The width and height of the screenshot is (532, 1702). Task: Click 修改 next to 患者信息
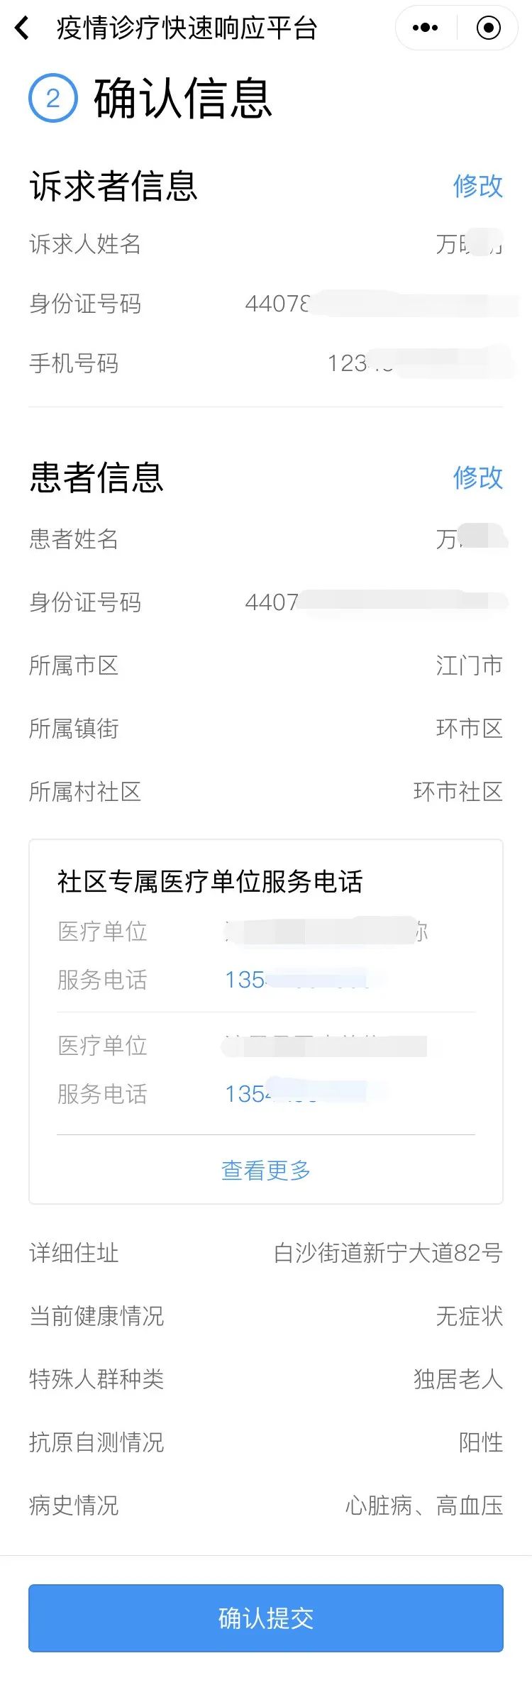pos(477,477)
